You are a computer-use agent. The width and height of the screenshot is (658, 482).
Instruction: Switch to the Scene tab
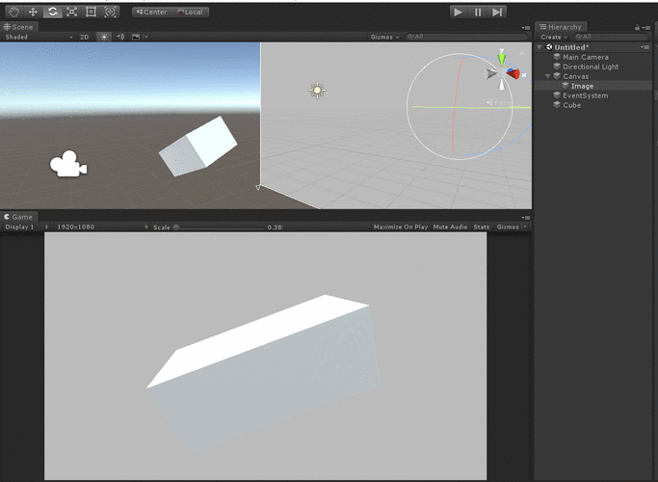[18, 27]
